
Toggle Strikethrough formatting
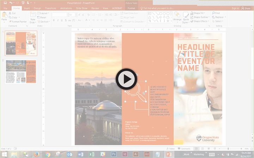point(69,20)
